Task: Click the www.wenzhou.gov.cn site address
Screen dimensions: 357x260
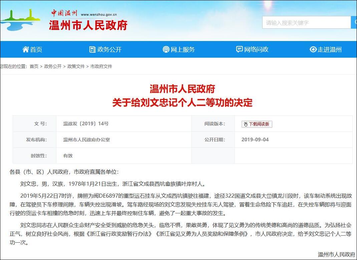Action: [99, 15]
